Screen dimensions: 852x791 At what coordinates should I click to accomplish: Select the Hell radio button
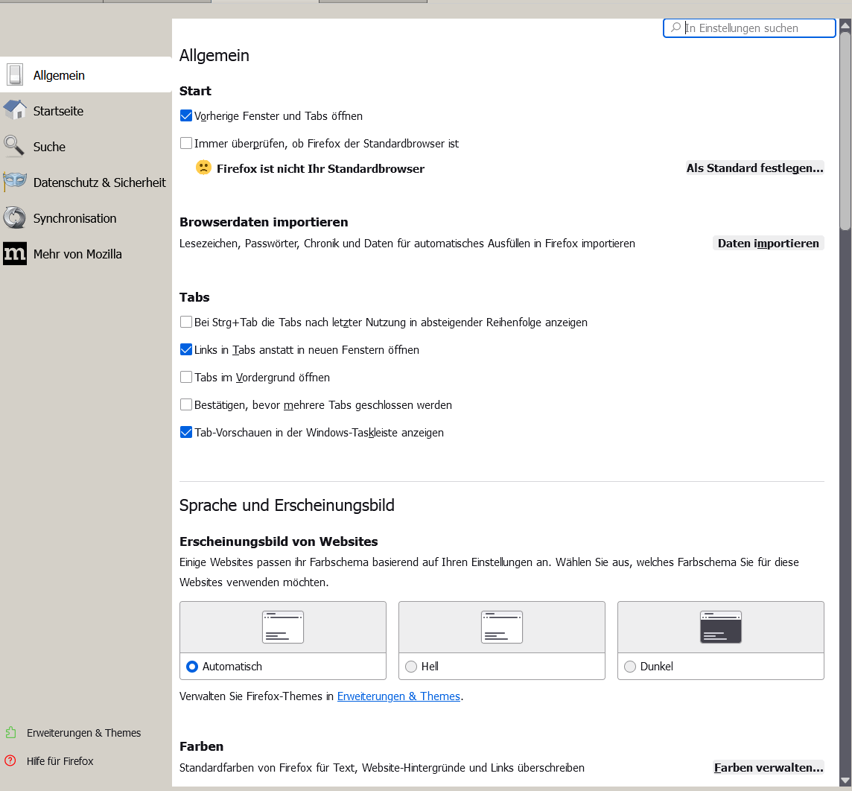click(411, 666)
